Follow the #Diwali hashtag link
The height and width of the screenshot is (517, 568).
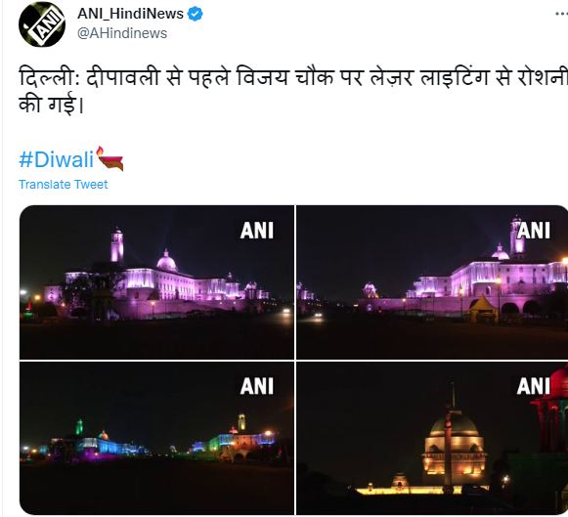pos(56,159)
